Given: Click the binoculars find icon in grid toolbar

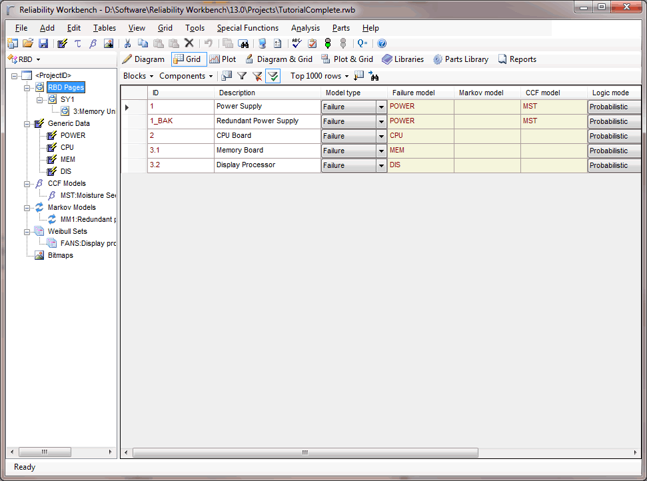Looking at the screenshot, I should (374, 76).
